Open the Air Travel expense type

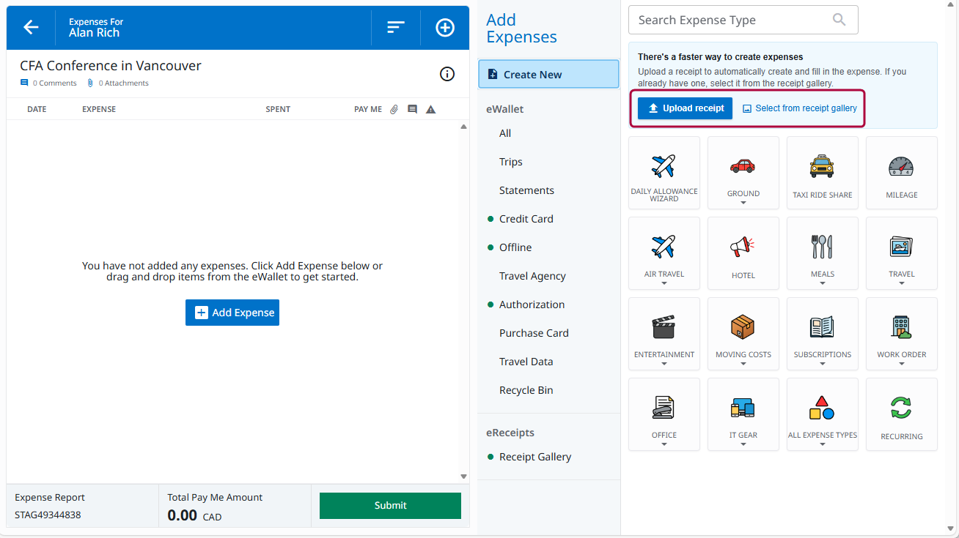(x=664, y=249)
